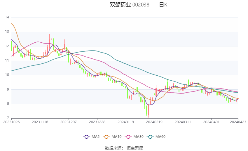
Task: Select the 20240219 date axis label
Action: click(x=154, y=122)
